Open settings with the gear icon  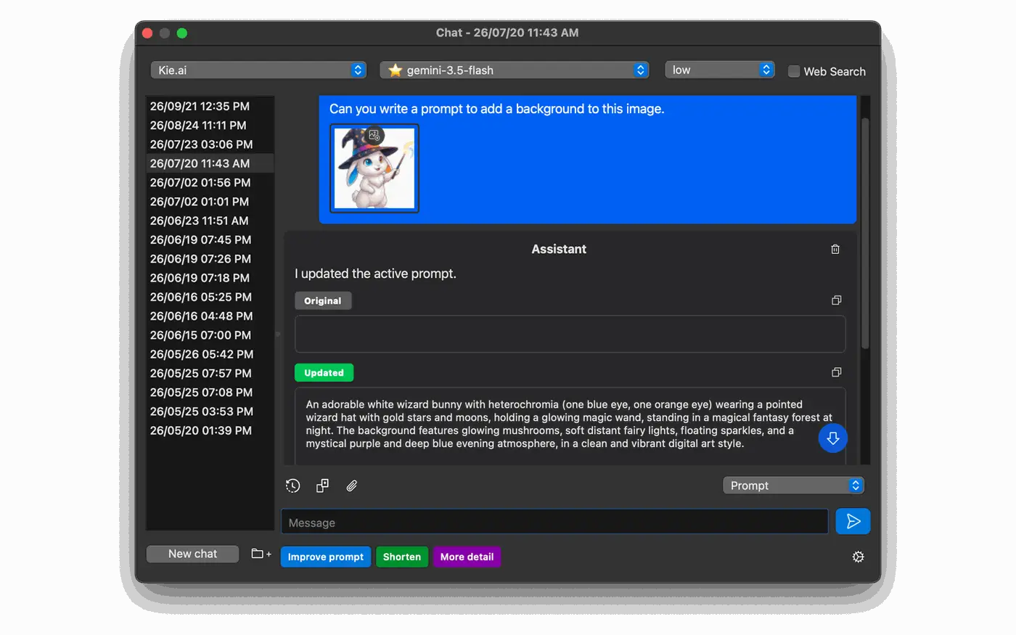(x=858, y=557)
